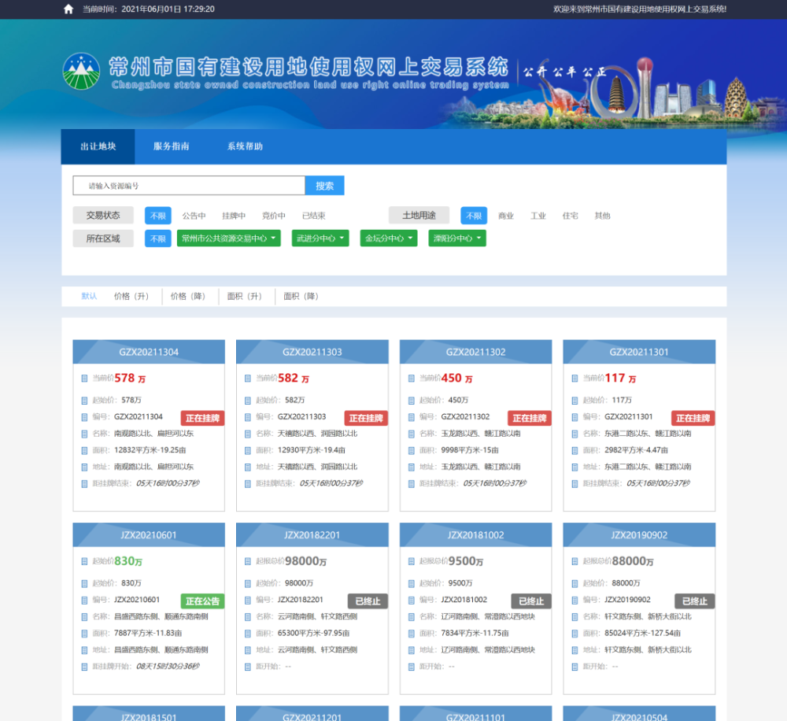Click the home icon in top bar

(68, 9)
